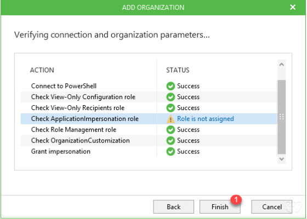Click the Finish button
This screenshot has height=219, width=307.
pyautogui.click(x=220, y=206)
